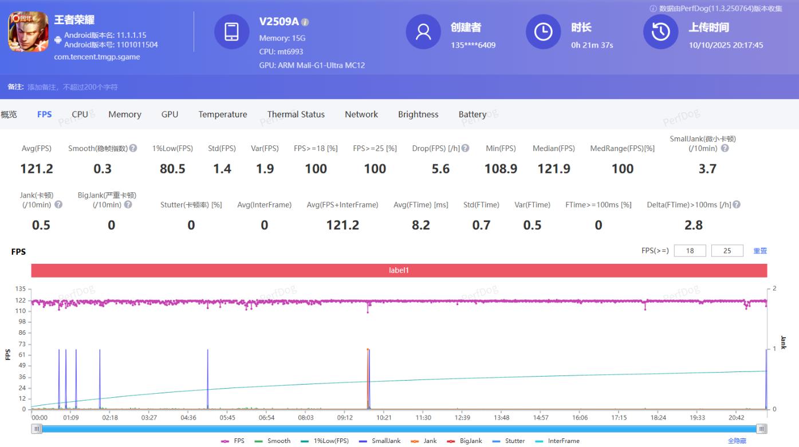Click the help icon beside Jank(卡顿) /10min
Image resolution: width=799 pixels, height=447 pixels.
pyautogui.click(x=58, y=204)
